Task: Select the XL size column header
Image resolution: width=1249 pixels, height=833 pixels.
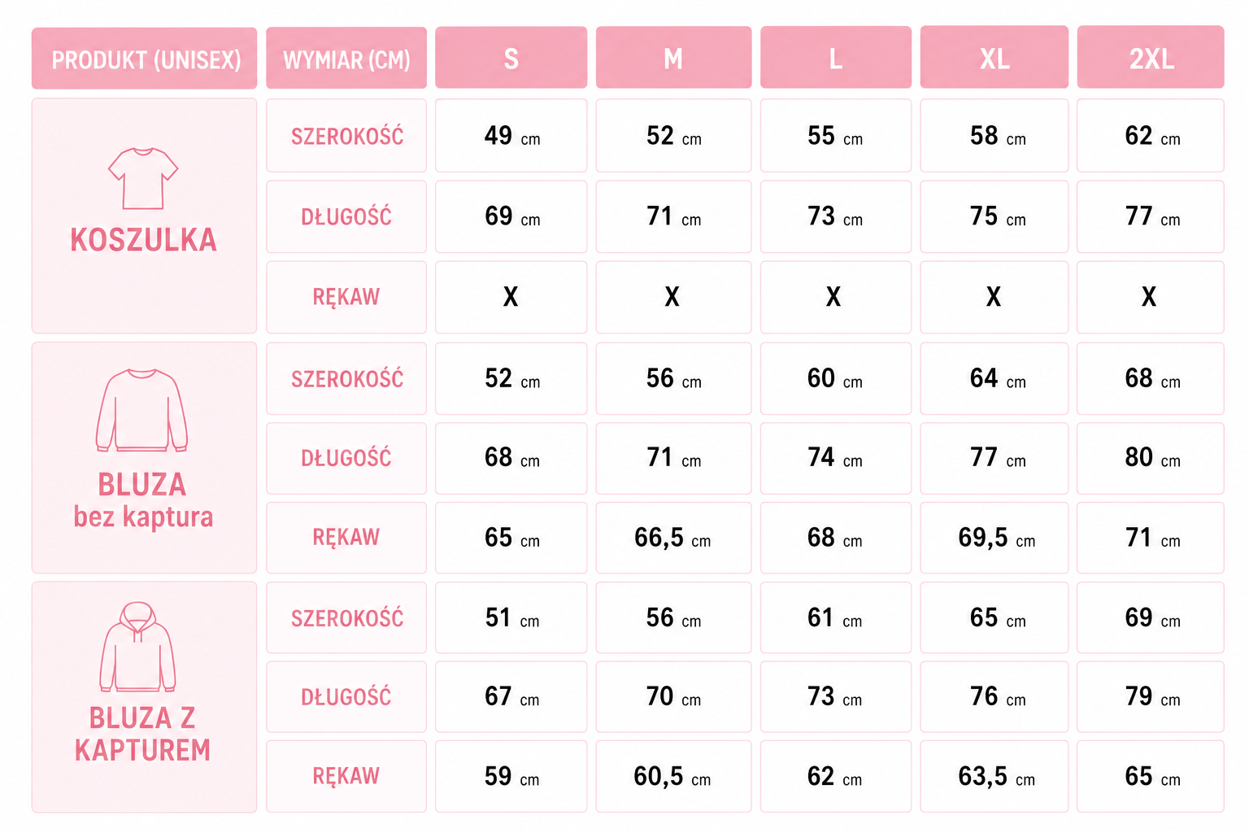Action: 994,58
